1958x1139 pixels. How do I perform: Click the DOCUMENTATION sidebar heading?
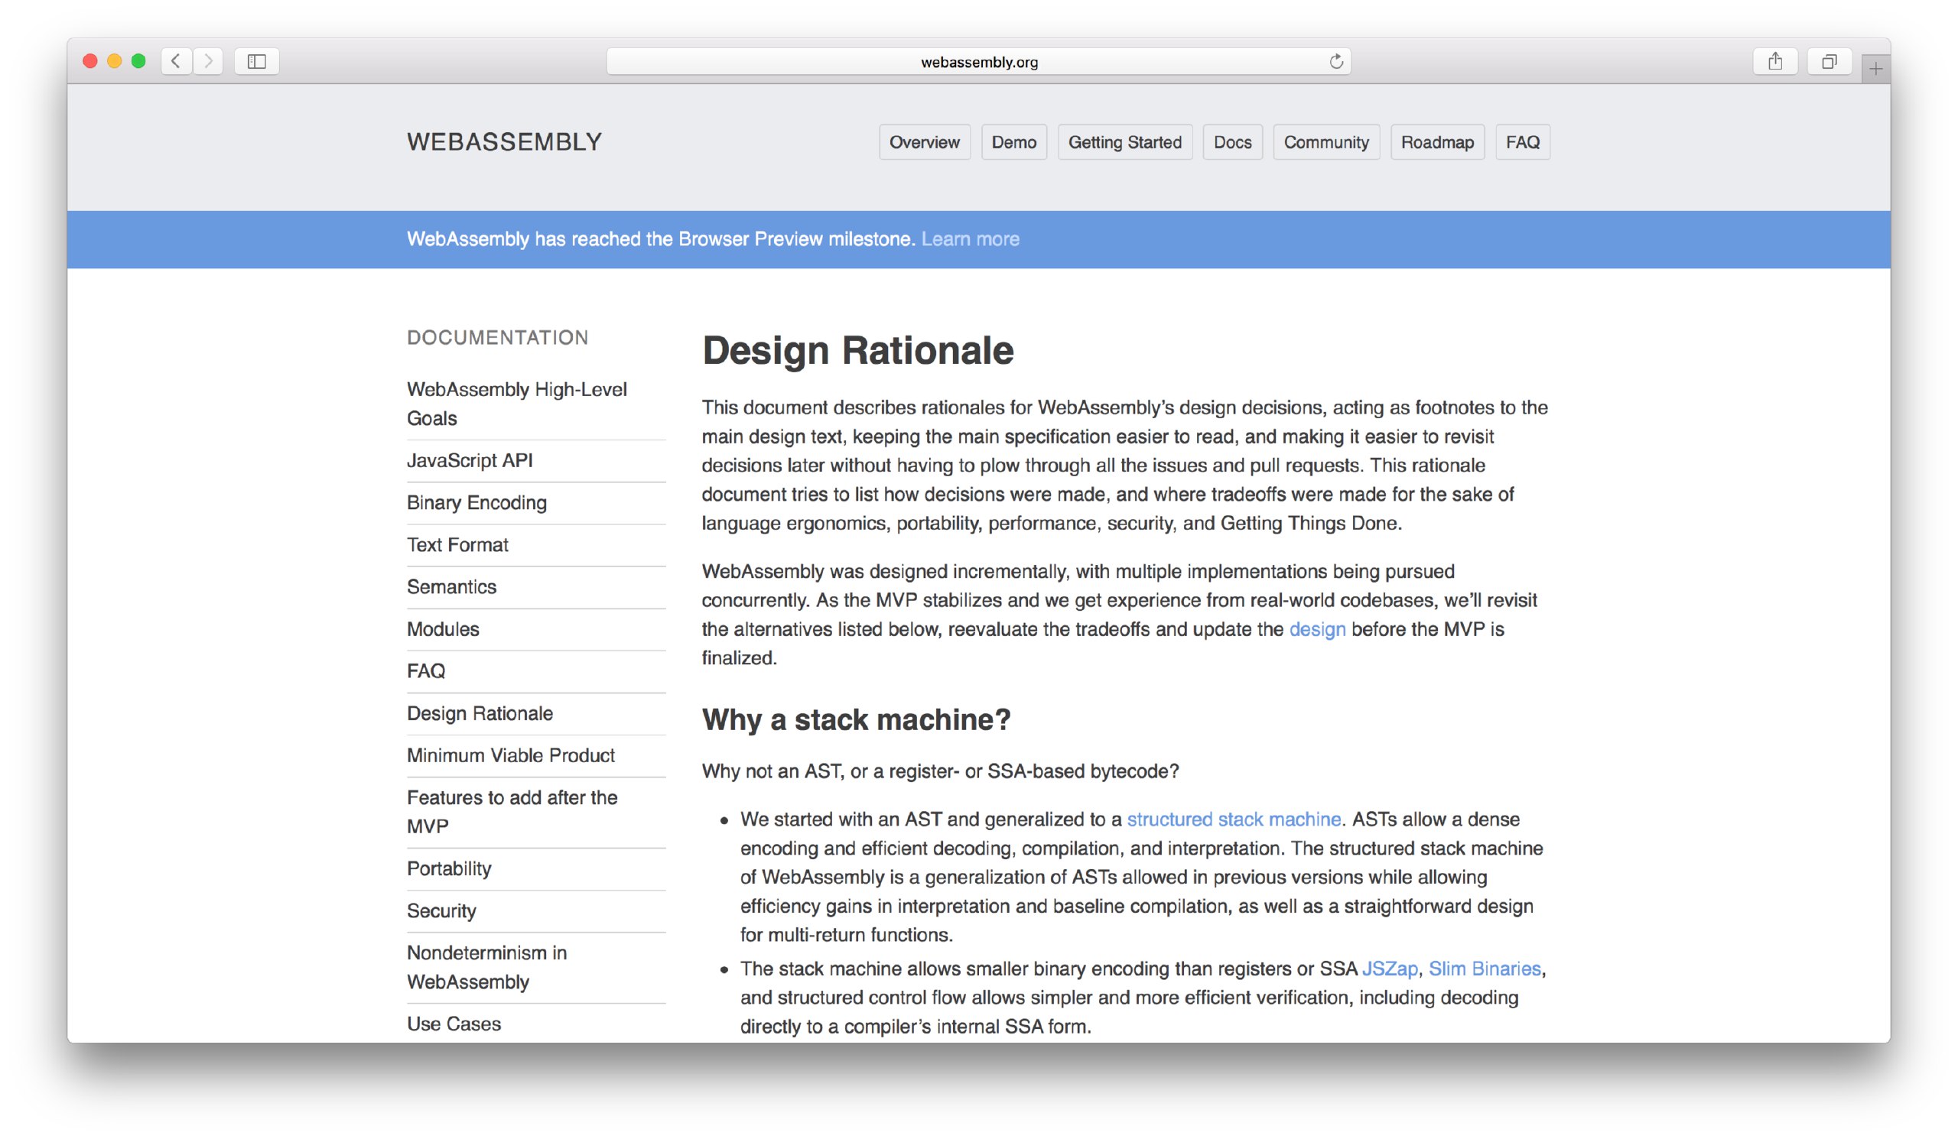(x=498, y=338)
